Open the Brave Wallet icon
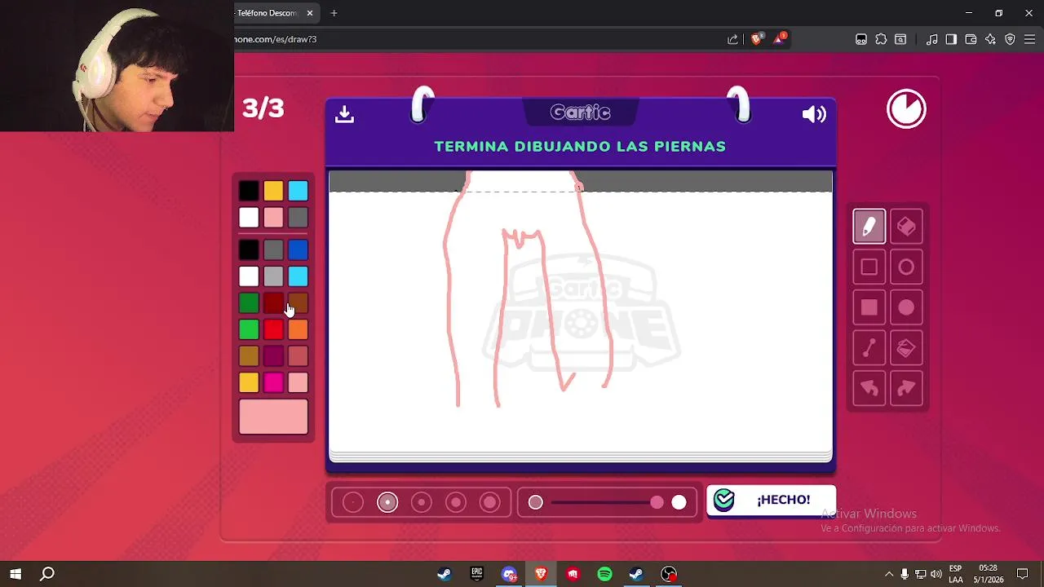The image size is (1044, 587). [x=971, y=39]
